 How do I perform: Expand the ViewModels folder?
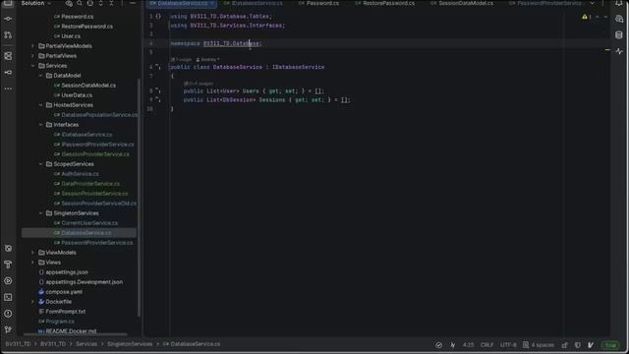click(x=32, y=253)
